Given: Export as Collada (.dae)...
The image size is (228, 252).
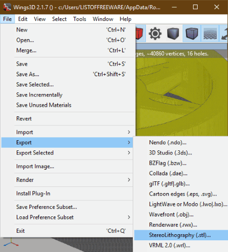Looking at the screenshot, I should coord(181,173).
